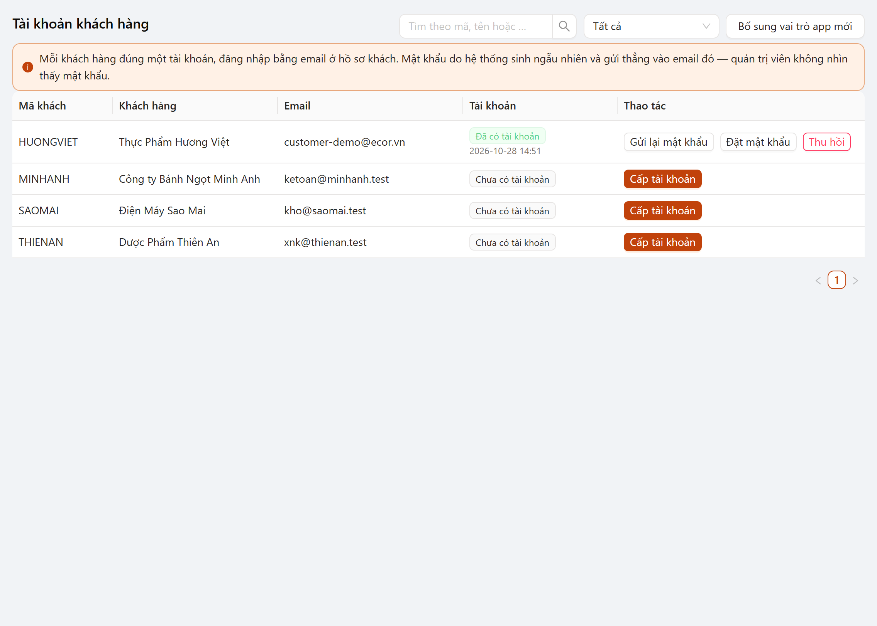The image size is (877, 626).
Task: Open the 'Tất cả' filter dropdown
Action: click(651, 26)
